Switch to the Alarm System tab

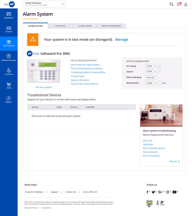tap(36, 26)
